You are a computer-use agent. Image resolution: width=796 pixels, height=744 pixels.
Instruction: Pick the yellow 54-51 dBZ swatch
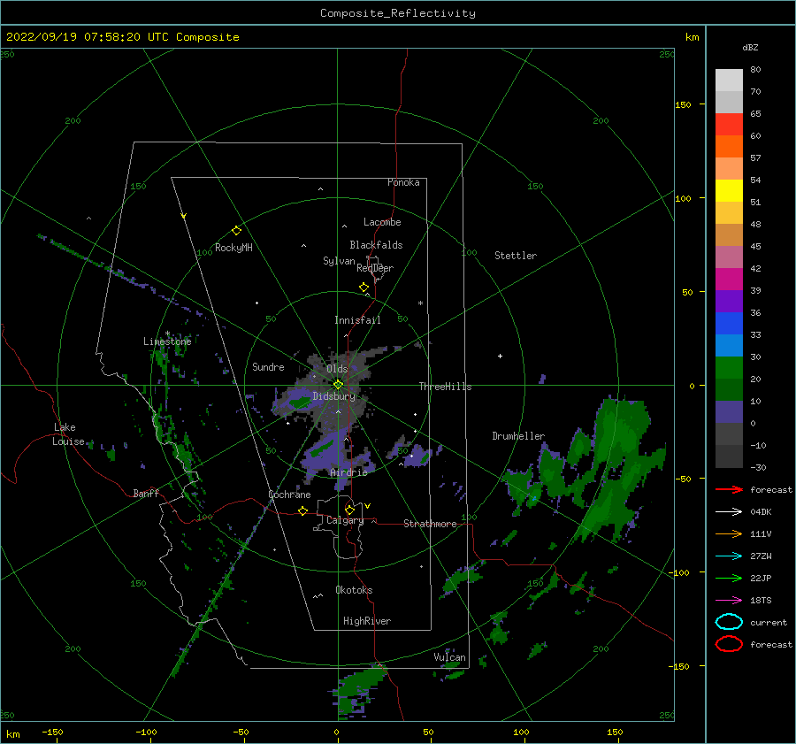pyautogui.click(x=729, y=191)
